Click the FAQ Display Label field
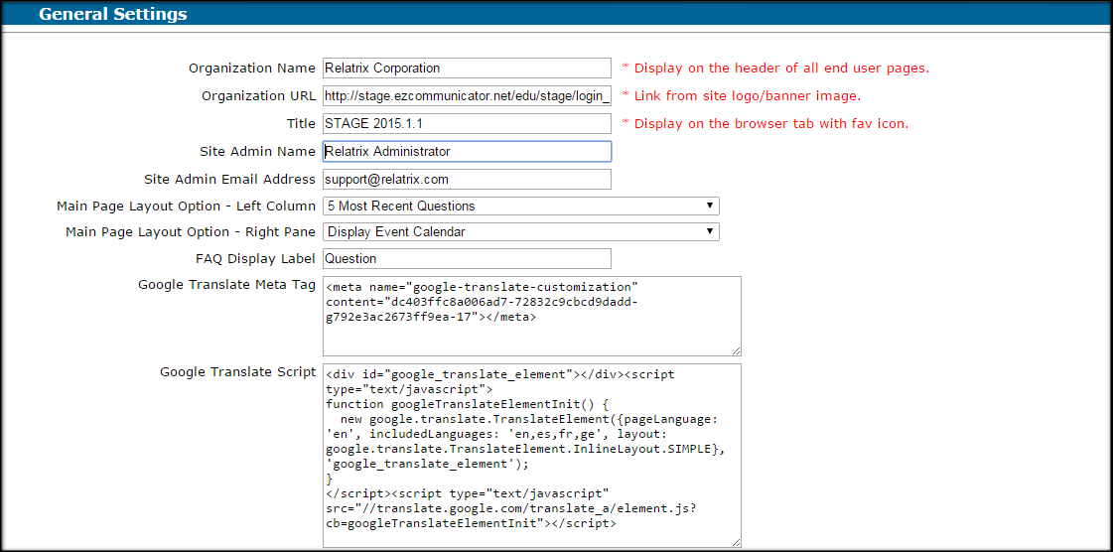 point(467,258)
